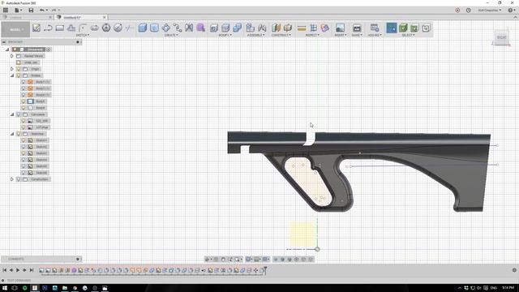This screenshot has height=292, width=519.
Task: Click the user account name dropdown
Action: tap(490, 11)
